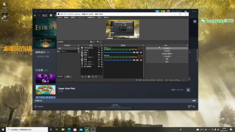
Task: Mute the 桌面音频 speaker icon
Action: pos(137,60)
